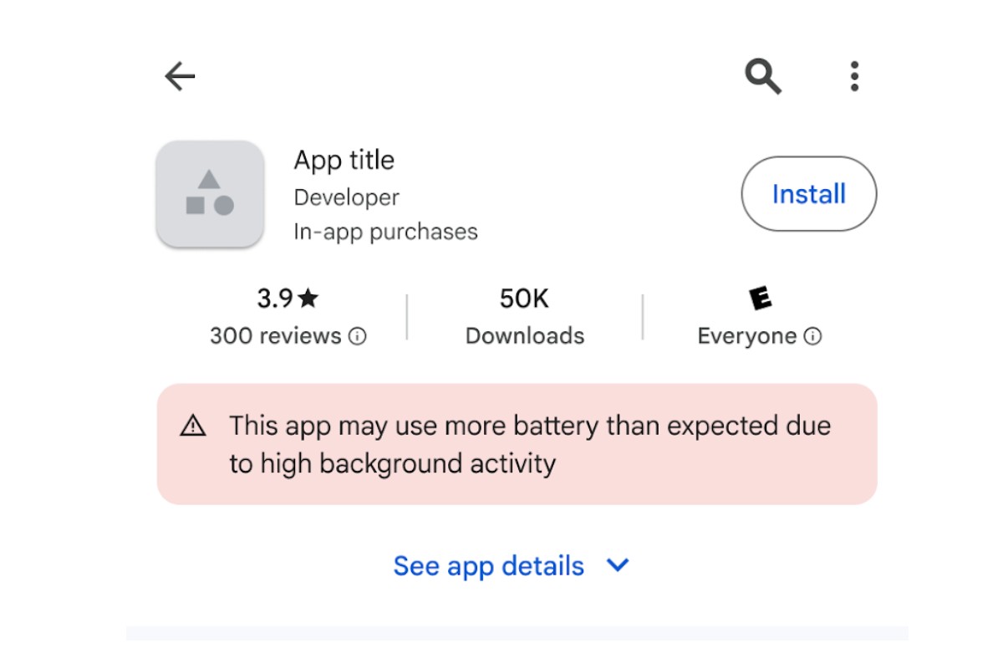Open the "300 reviews" text
The width and height of the screenshot is (1003, 669).
pos(275,336)
